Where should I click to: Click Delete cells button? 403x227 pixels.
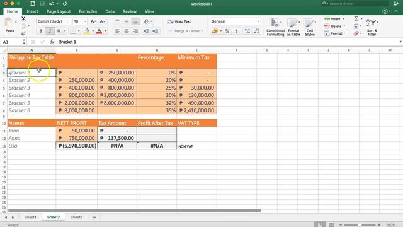point(334,26)
